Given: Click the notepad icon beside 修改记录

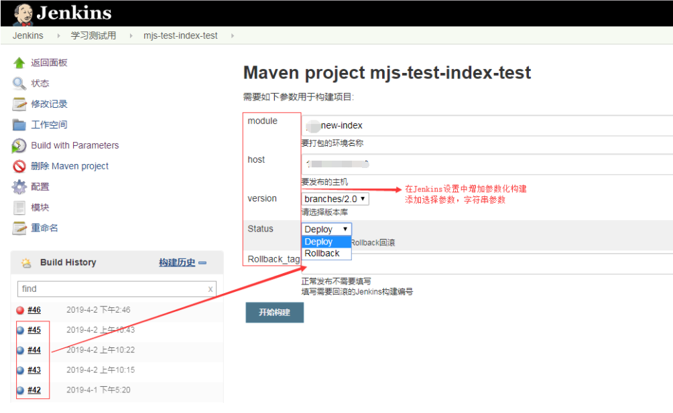Looking at the screenshot, I should coord(19,104).
